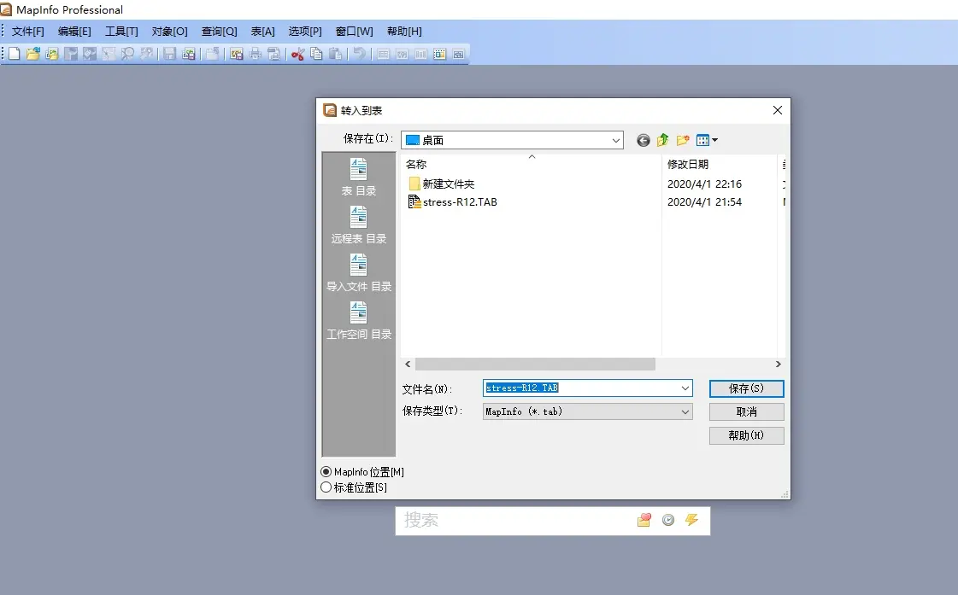Click the Save Workspace toolbar icon
The width and height of the screenshot is (958, 595).
188,54
